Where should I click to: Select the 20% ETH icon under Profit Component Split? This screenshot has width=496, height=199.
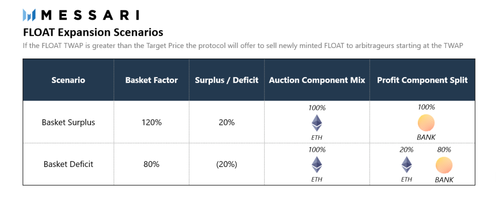[x=406, y=165]
